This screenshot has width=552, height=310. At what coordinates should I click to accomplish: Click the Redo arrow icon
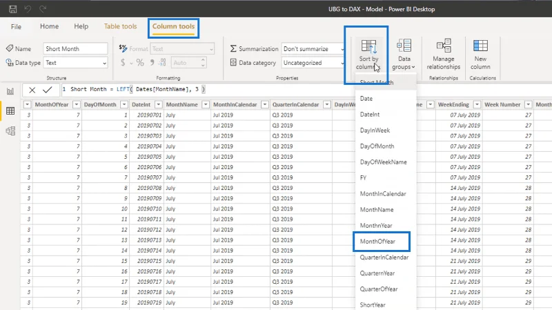coord(43,9)
